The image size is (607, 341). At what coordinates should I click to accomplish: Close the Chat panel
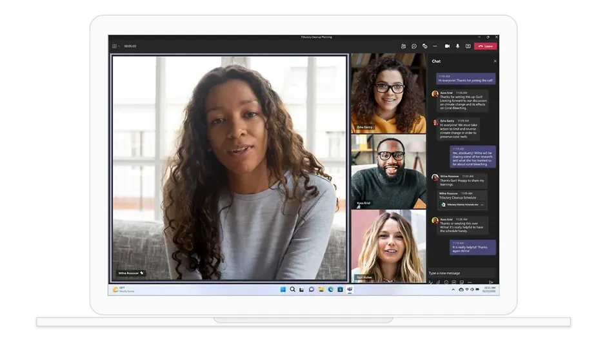[495, 61]
